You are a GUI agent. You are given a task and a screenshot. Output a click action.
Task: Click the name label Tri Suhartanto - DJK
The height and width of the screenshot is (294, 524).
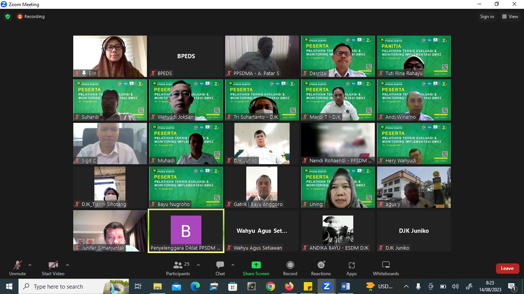(x=256, y=117)
